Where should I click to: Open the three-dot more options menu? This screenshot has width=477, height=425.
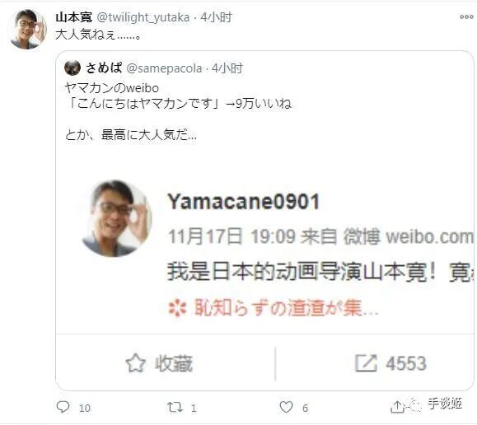tap(466, 17)
